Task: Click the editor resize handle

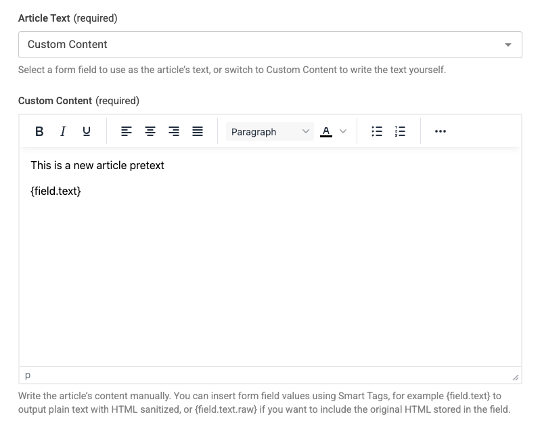Action: (515, 377)
